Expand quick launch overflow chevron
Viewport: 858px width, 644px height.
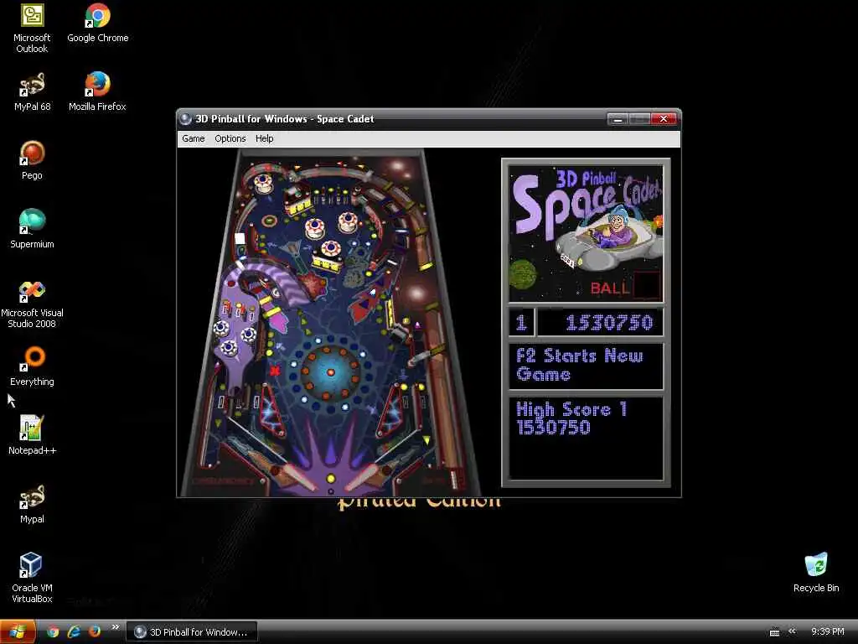[115, 627]
